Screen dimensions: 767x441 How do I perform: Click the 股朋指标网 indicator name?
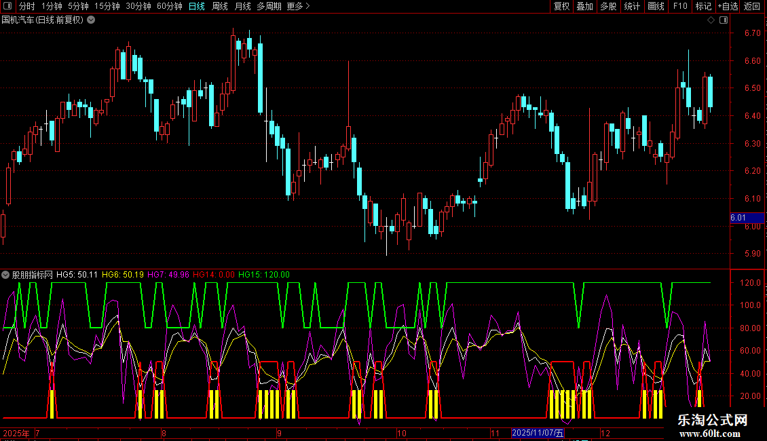(33, 275)
